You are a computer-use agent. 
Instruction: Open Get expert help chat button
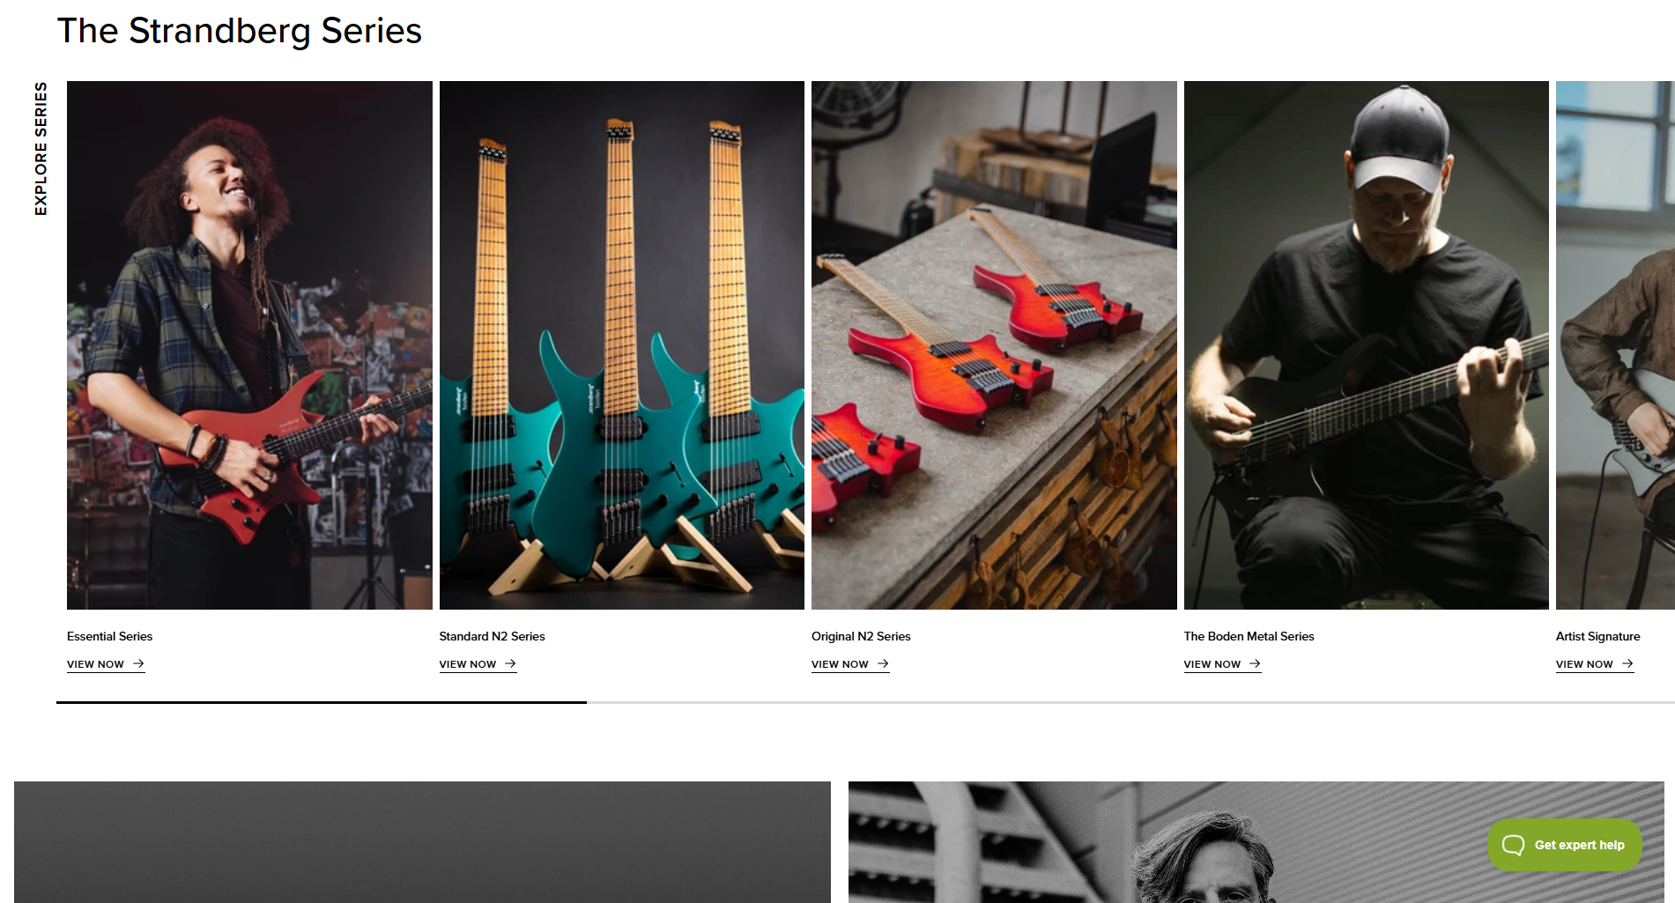[x=1564, y=845]
